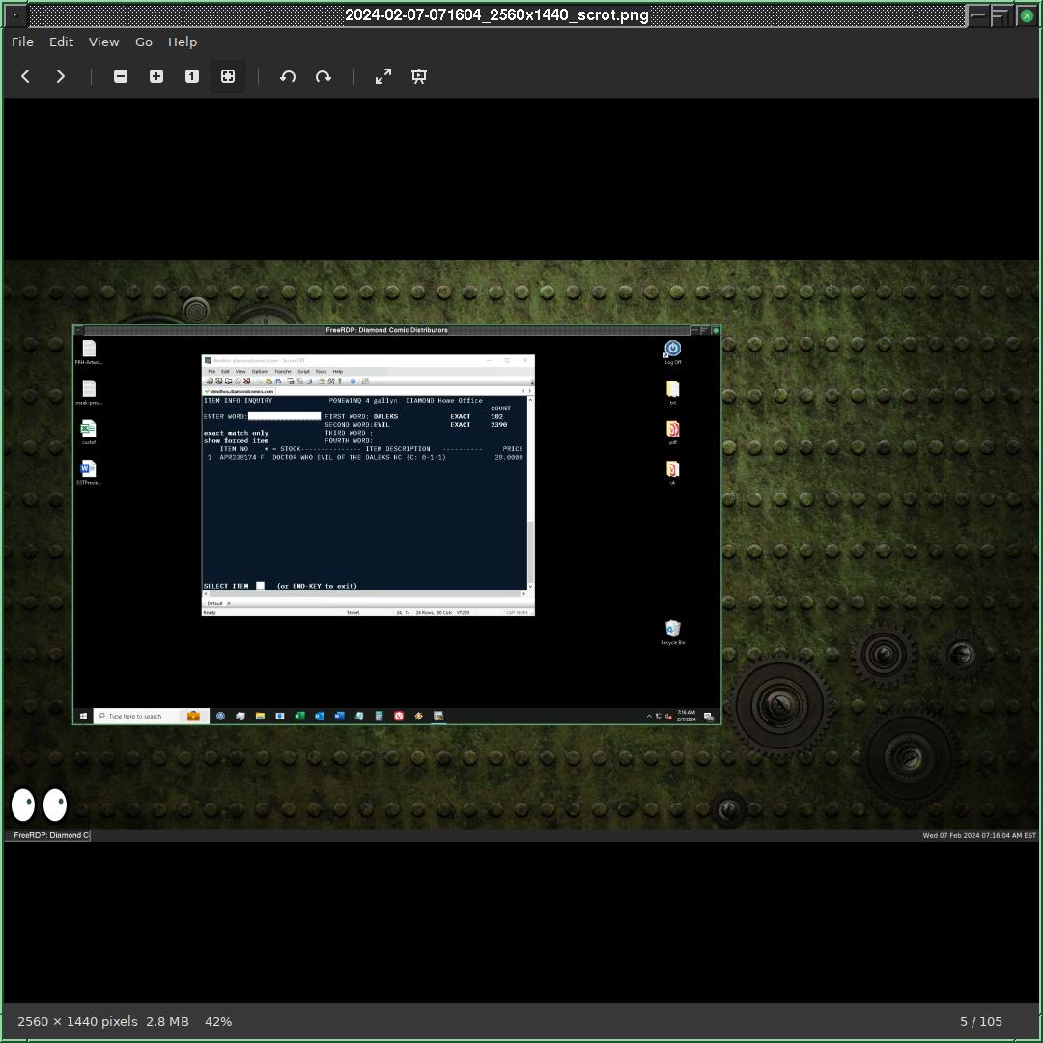This screenshot has width=1043, height=1043.
Task: Click the zoom out button
Action: (x=121, y=76)
